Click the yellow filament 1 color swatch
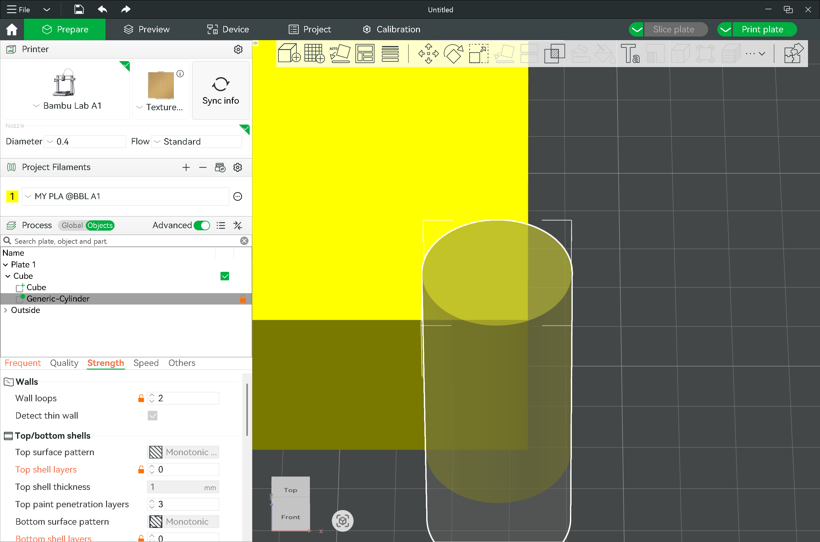820x542 pixels. [x=12, y=196]
